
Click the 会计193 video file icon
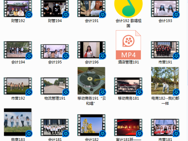point(165,8)
